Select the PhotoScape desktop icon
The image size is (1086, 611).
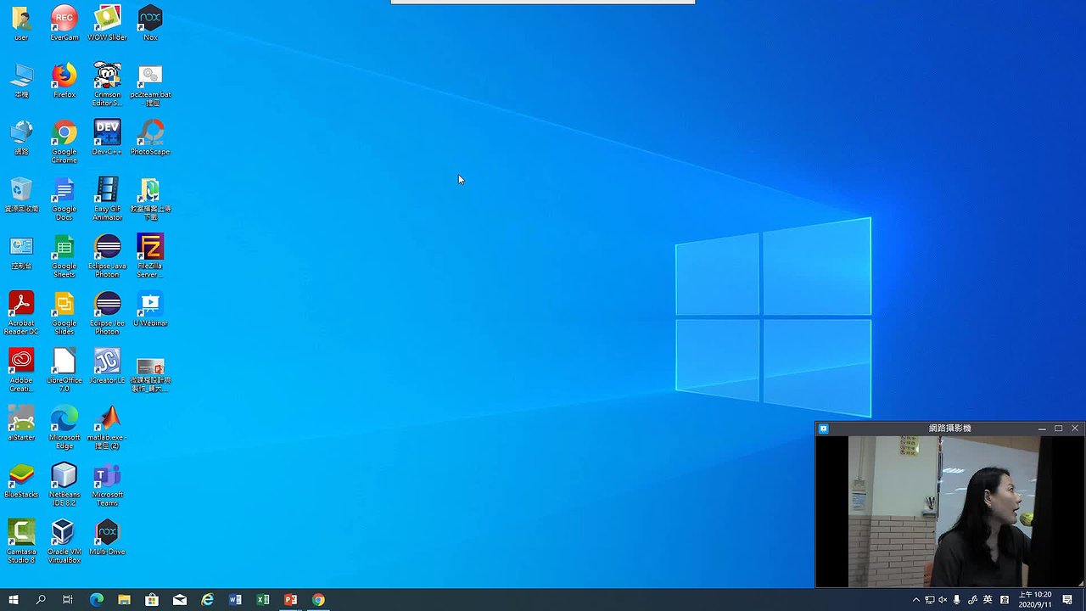[x=150, y=137]
